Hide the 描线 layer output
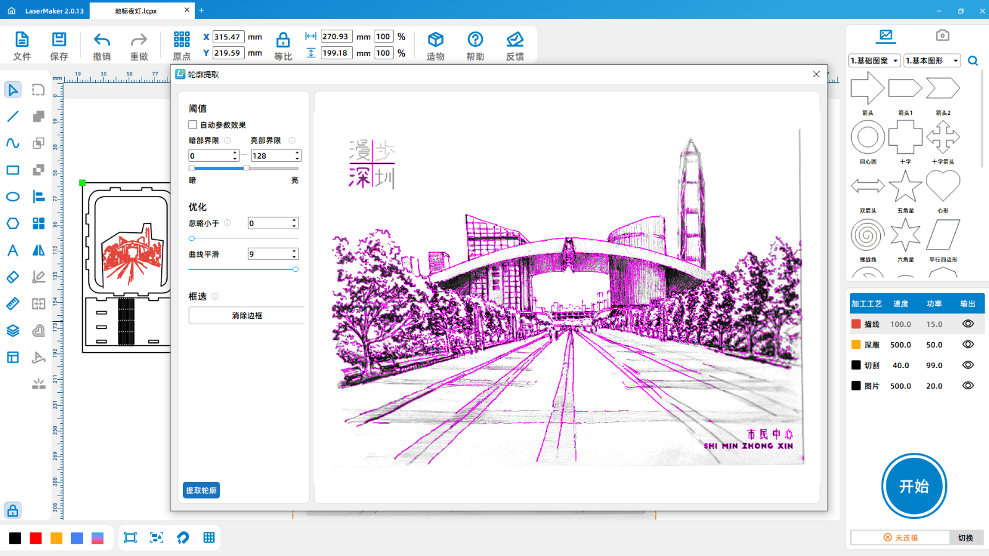 click(968, 324)
